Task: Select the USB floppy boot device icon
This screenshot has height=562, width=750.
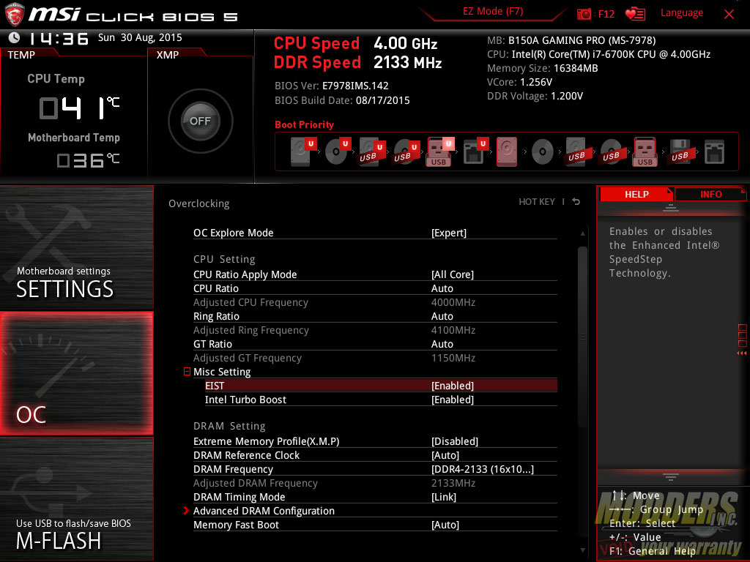Action: click(x=680, y=152)
